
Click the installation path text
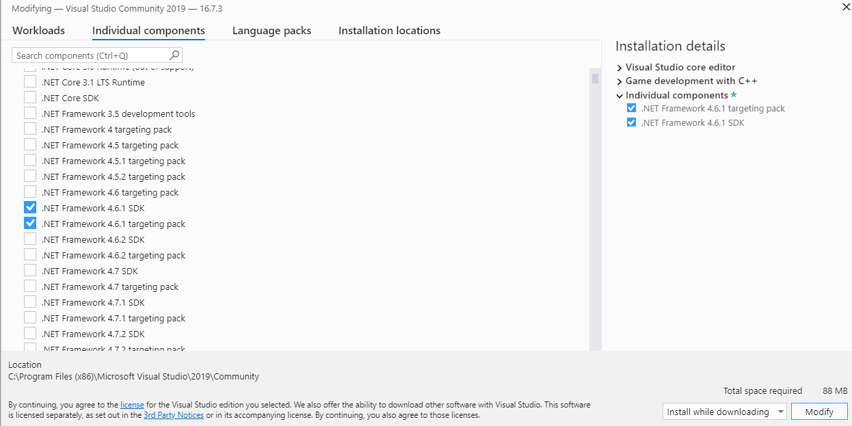[134, 376]
